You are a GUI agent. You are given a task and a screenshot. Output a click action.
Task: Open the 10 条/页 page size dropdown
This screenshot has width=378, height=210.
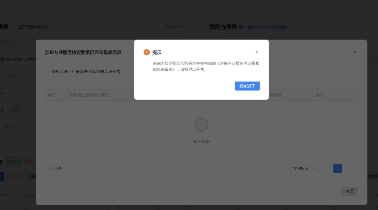pos(304,169)
